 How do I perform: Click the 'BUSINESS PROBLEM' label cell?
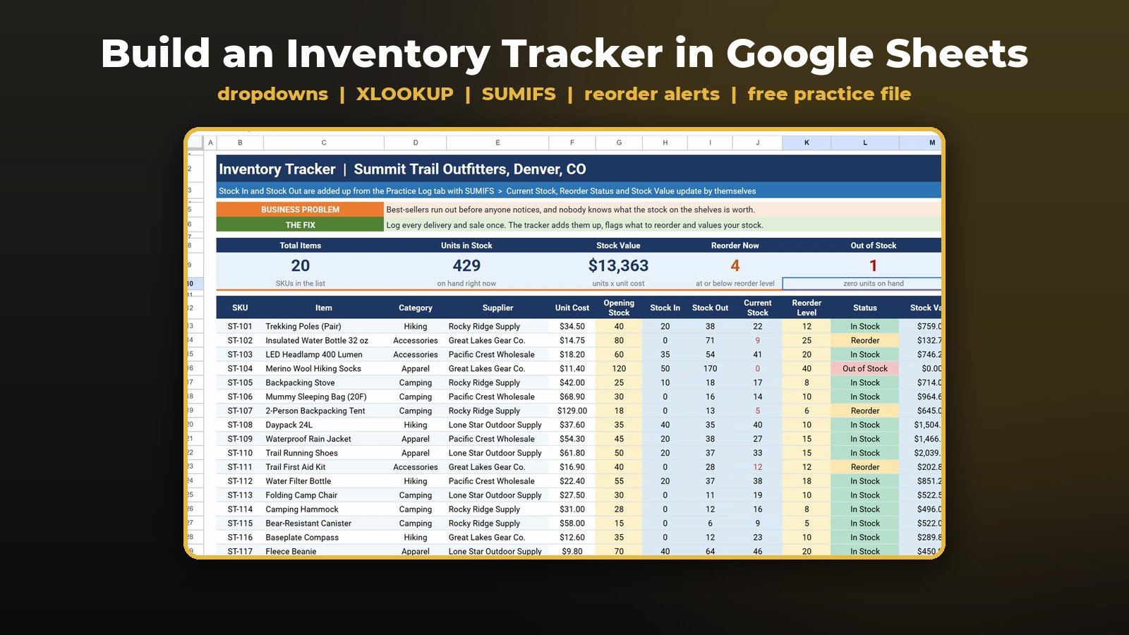click(x=300, y=210)
